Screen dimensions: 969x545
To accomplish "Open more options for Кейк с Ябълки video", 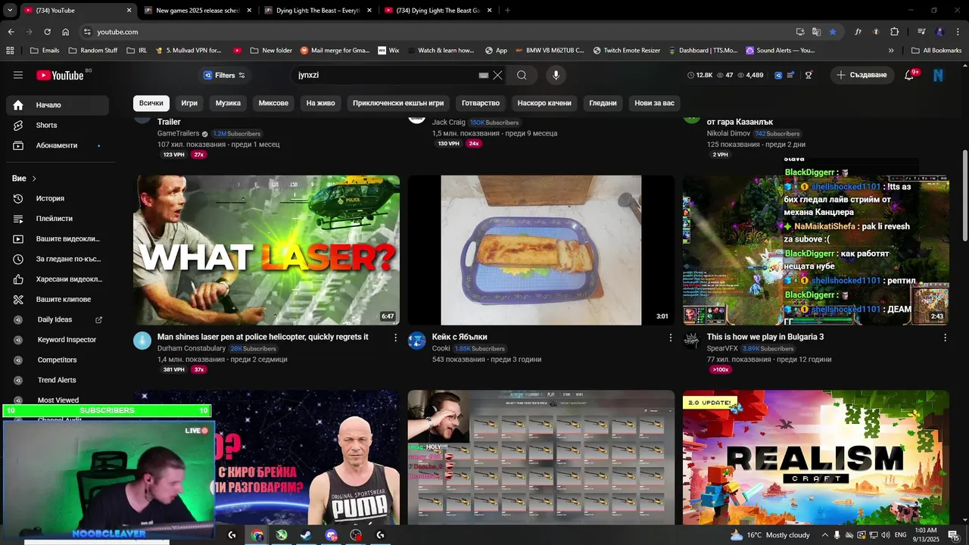I will click(670, 338).
